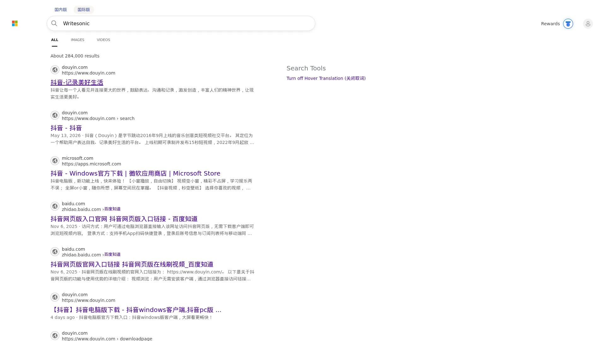Viewport: 606px width, 341px height.
Task: Click Rewards label text
Action: [x=550, y=24]
